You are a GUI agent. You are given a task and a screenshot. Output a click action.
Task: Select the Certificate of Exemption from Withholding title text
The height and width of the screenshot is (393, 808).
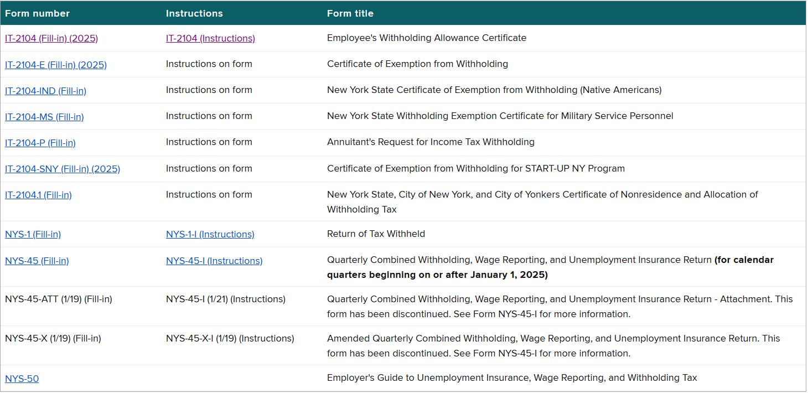click(x=417, y=64)
